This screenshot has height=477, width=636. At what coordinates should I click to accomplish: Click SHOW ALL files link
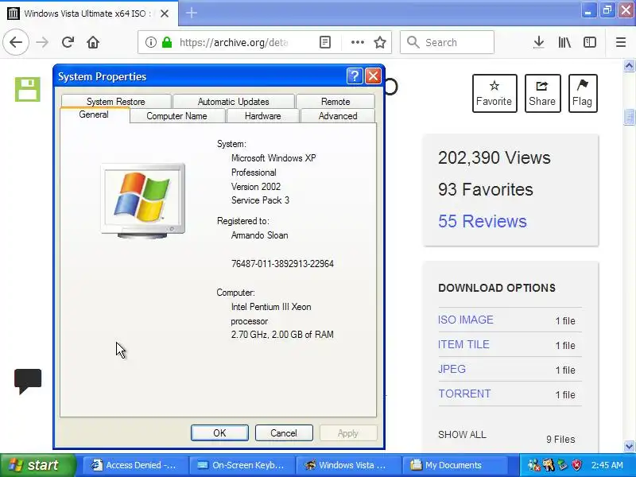pyautogui.click(x=462, y=435)
